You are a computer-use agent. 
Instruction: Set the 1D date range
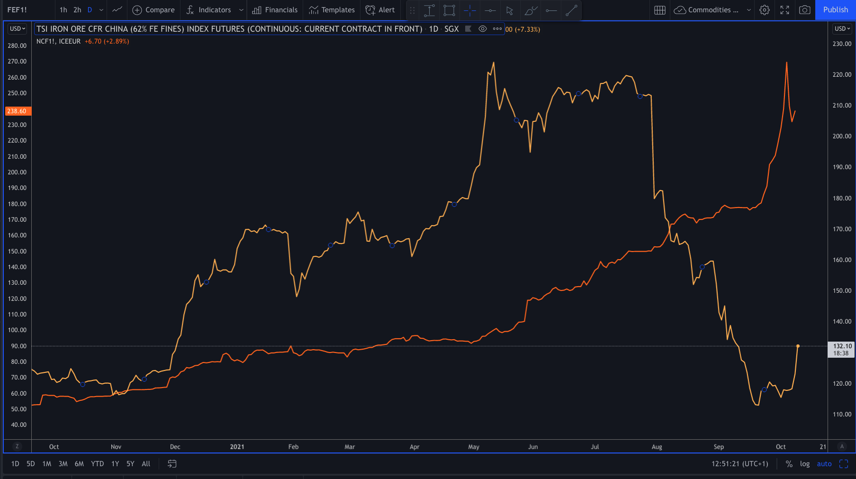tap(15, 464)
